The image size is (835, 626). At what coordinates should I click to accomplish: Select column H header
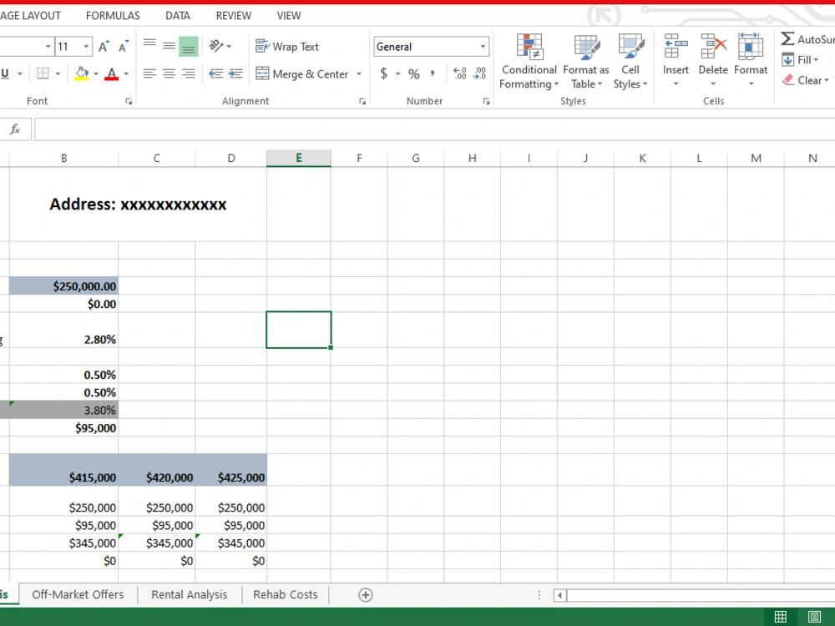pyautogui.click(x=473, y=158)
